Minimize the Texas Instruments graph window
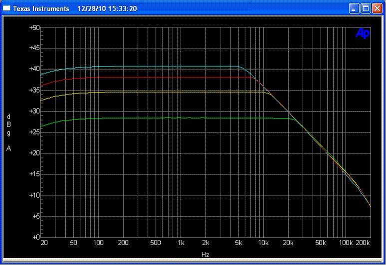 pos(354,8)
